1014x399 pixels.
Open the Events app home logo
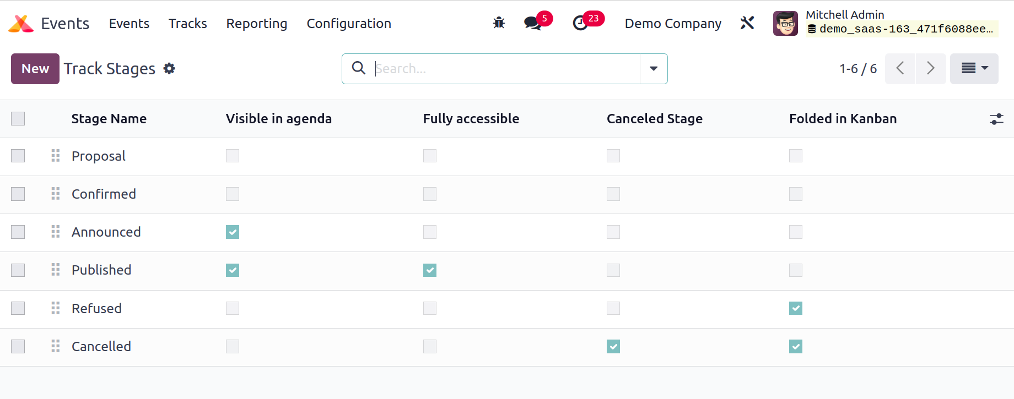pyautogui.click(x=21, y=24)
